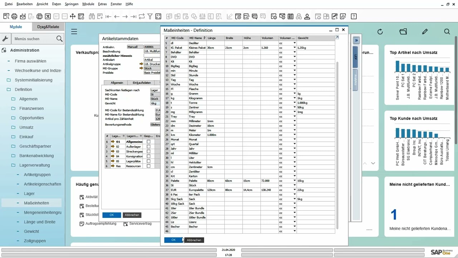Go to Last Data Record arrow
Image resolution: width=458 pixels, height=258 pixels.
tap(133, 16)
